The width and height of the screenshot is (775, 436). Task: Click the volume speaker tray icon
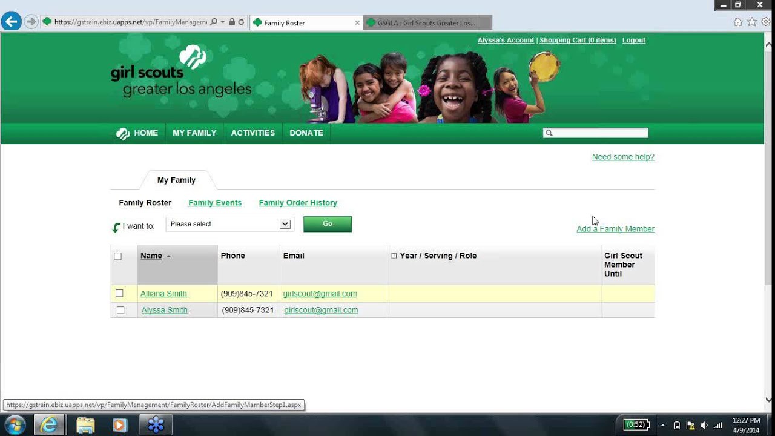click(704, 425)
